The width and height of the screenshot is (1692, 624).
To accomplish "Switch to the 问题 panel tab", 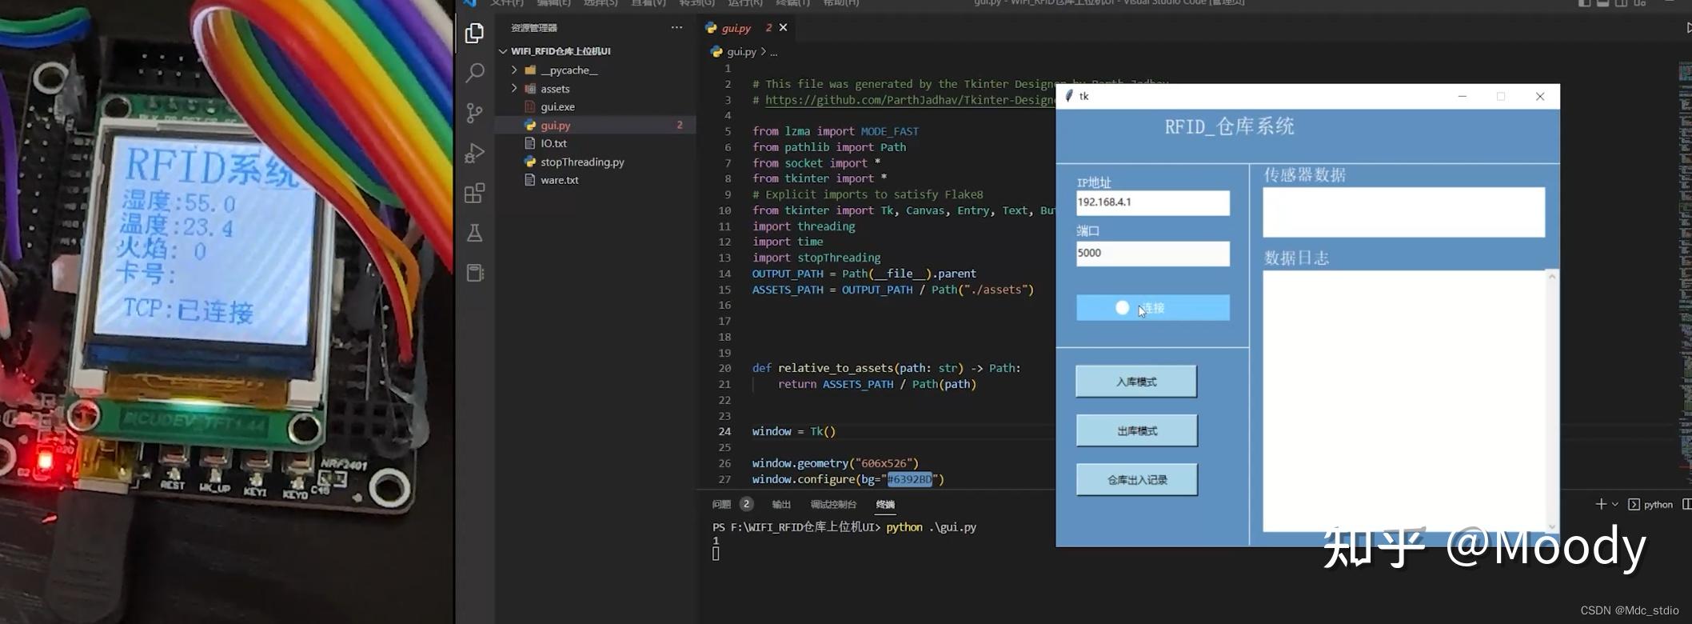I will click(721, 504).
